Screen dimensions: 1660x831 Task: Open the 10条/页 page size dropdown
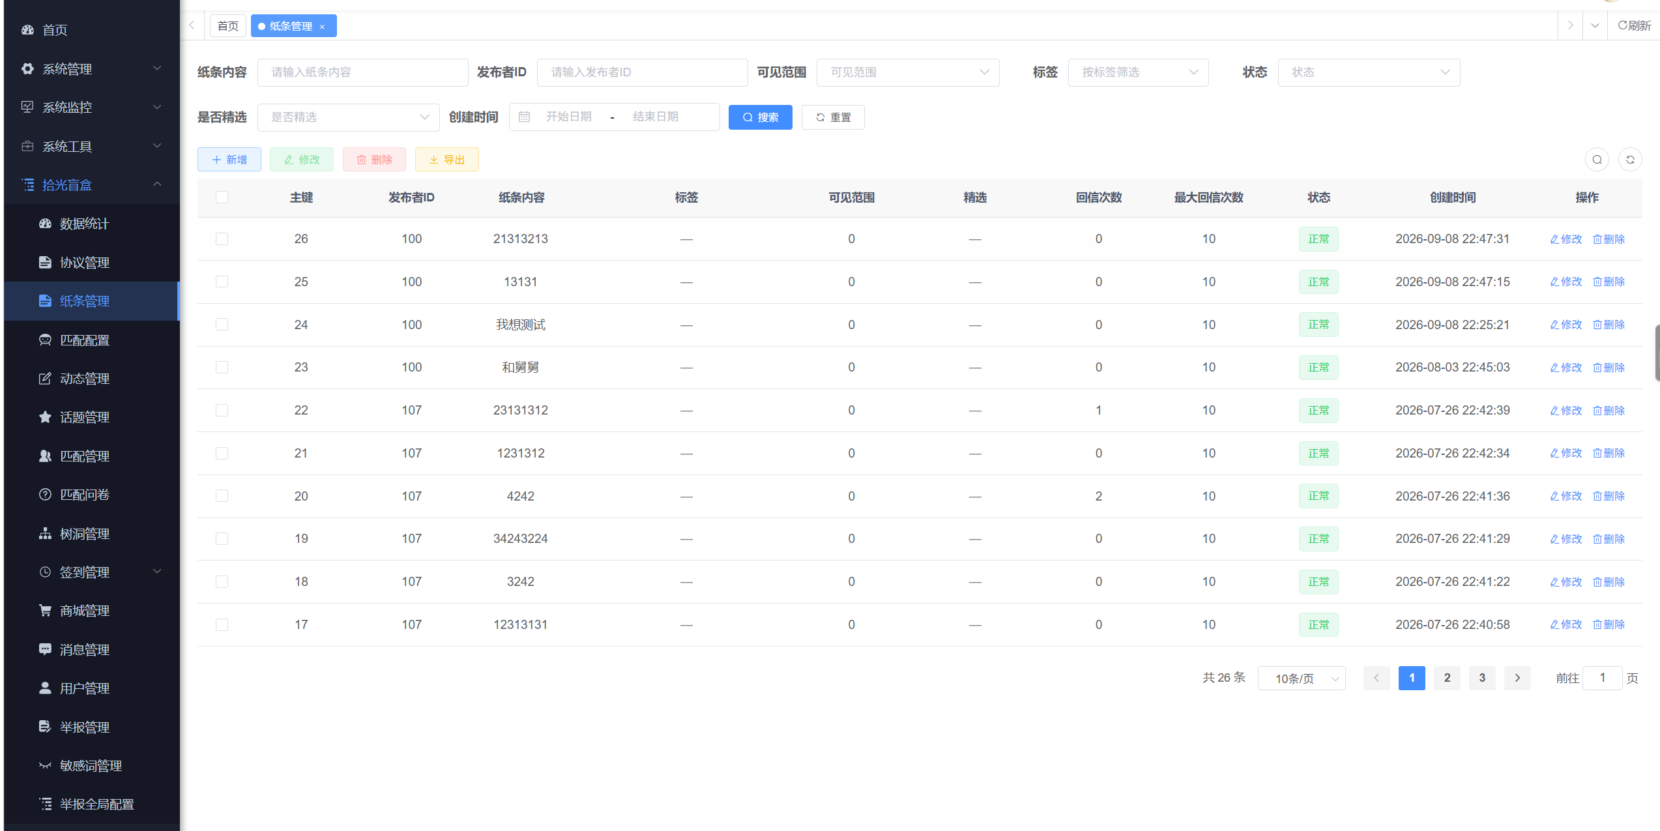[x=1302, y=678]
